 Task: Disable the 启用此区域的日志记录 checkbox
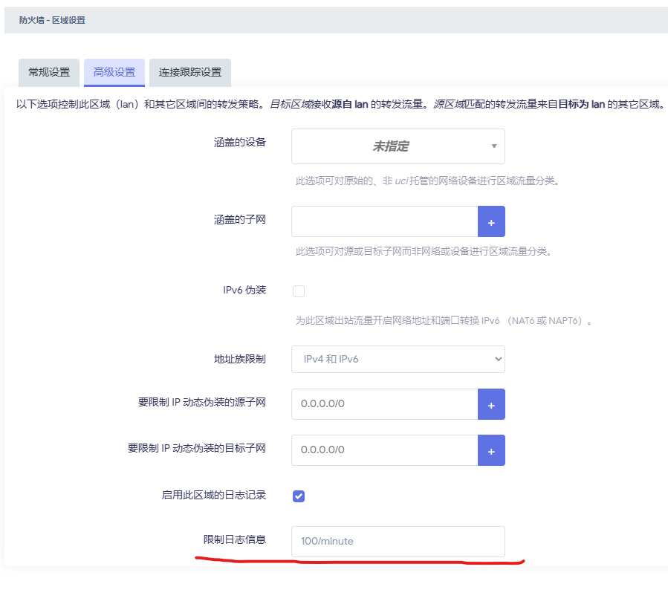[299, 496]
